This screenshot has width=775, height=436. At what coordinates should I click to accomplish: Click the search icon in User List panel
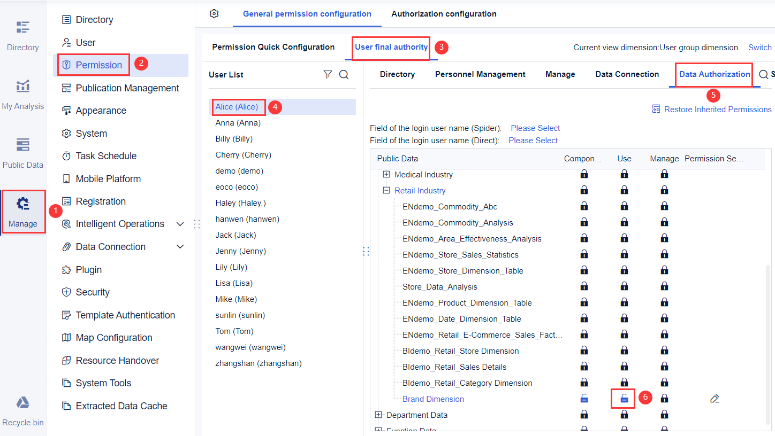pos(344,74)
